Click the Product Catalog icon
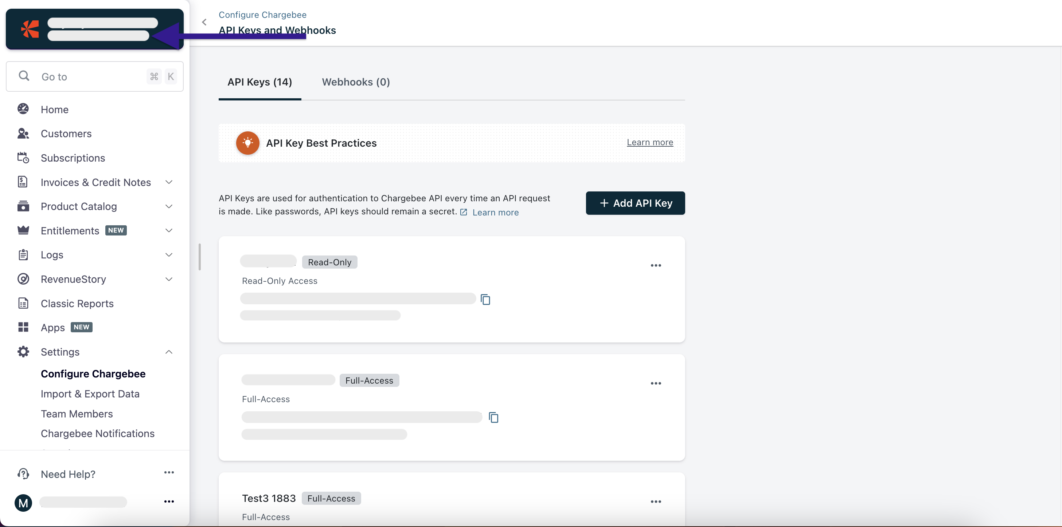The image size is (1062, 527). [23, 206]
